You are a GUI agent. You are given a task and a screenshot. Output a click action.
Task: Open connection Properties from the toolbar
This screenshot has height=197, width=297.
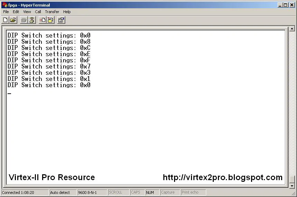(x=61, y=20)
